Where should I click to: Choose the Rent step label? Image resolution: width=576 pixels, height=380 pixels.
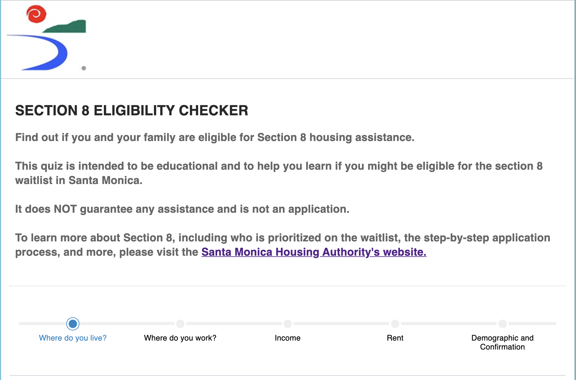395,338
